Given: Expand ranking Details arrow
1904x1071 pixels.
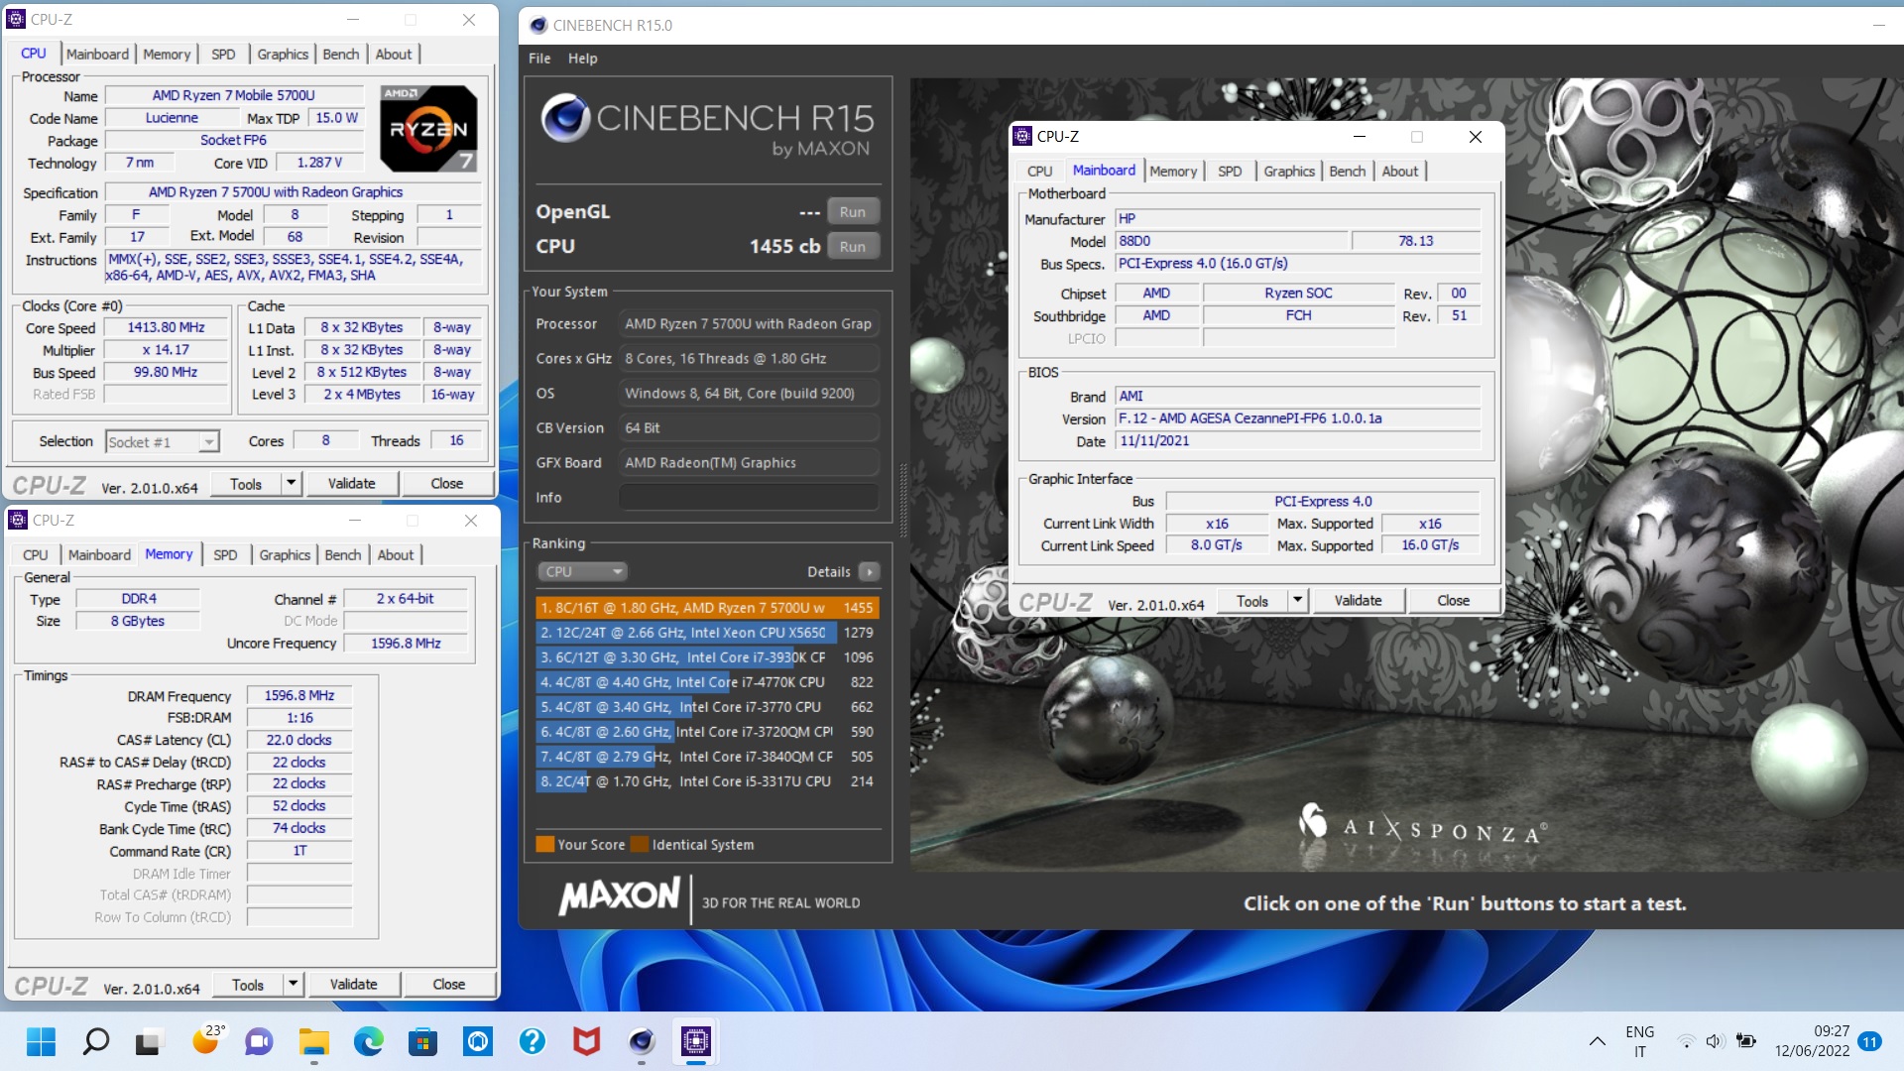Looking at the screenshot, I should 870,571.
